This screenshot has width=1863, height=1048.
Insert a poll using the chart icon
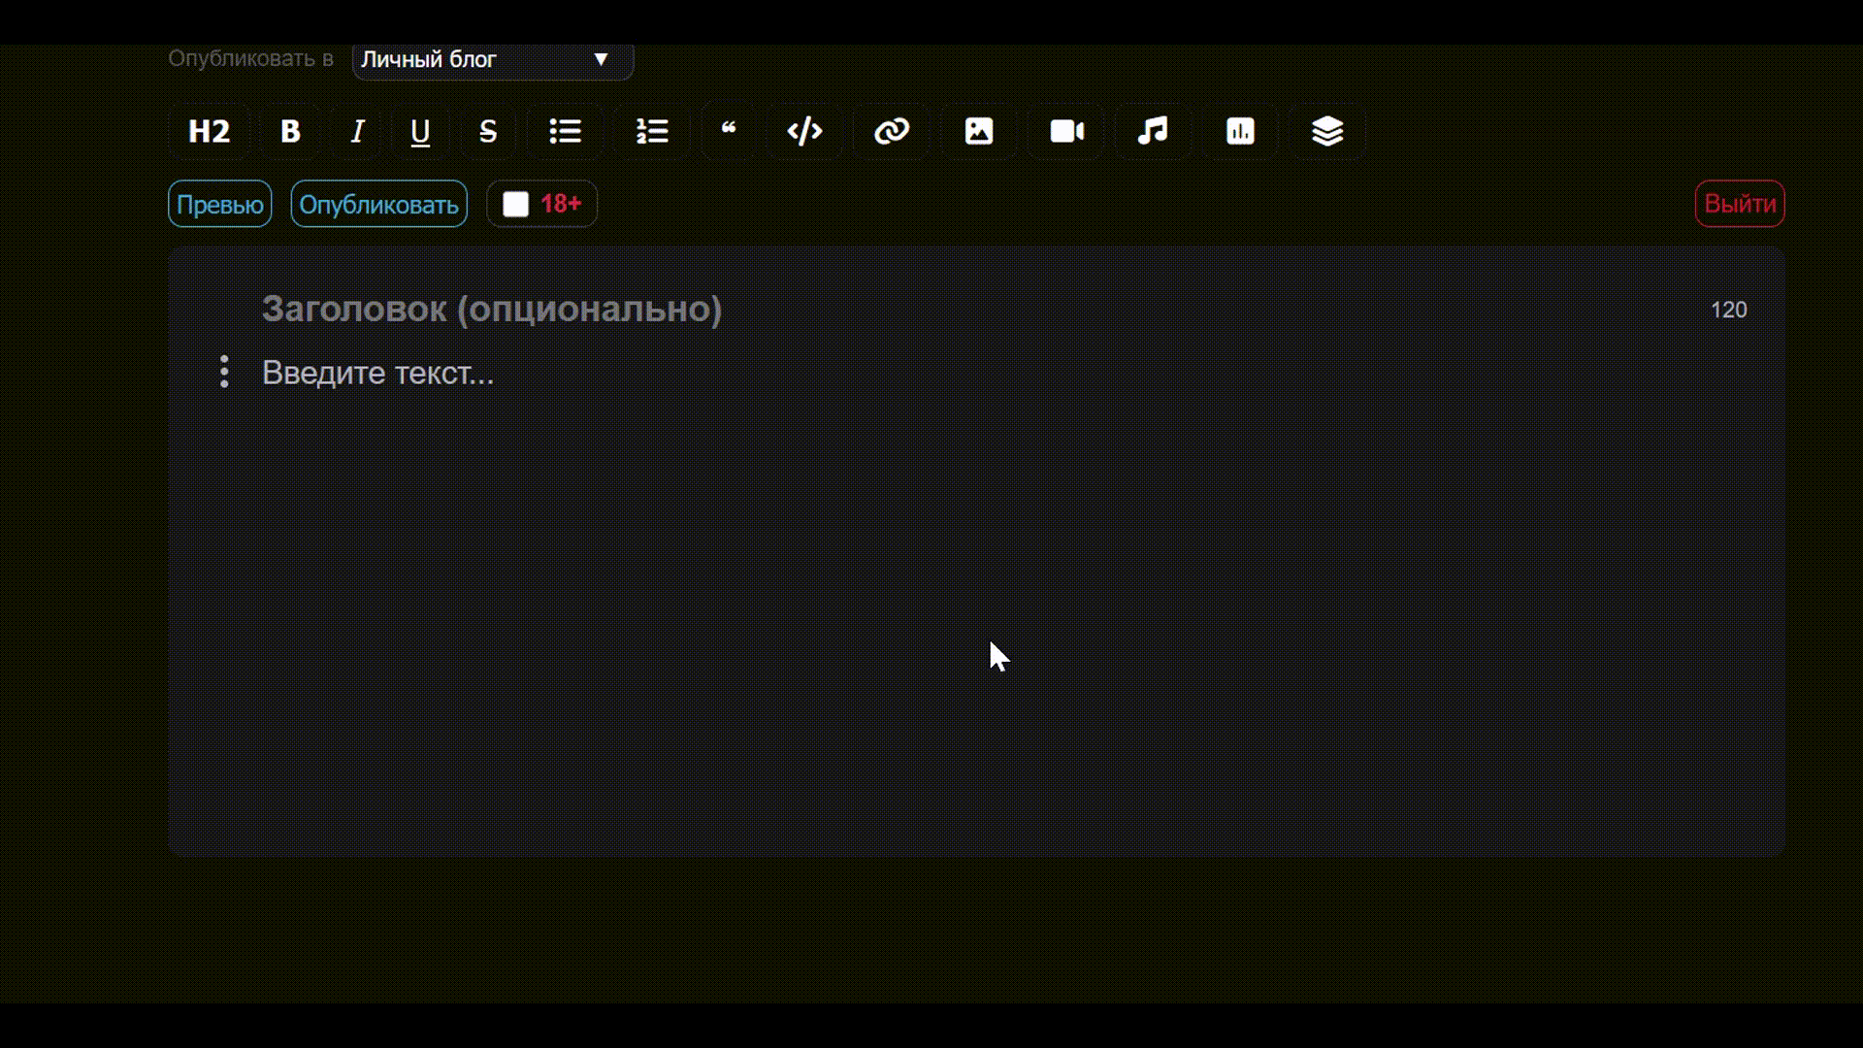pyautogui.click(x=1240, y=131)
